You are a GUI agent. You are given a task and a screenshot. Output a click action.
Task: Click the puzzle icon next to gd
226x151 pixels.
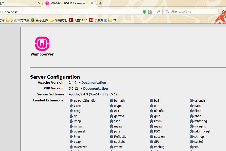71,116
